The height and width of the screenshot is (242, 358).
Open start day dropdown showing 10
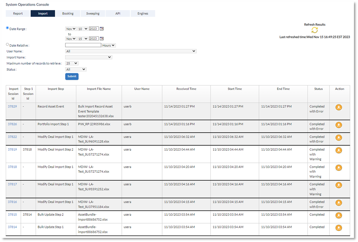pos(83,29)
